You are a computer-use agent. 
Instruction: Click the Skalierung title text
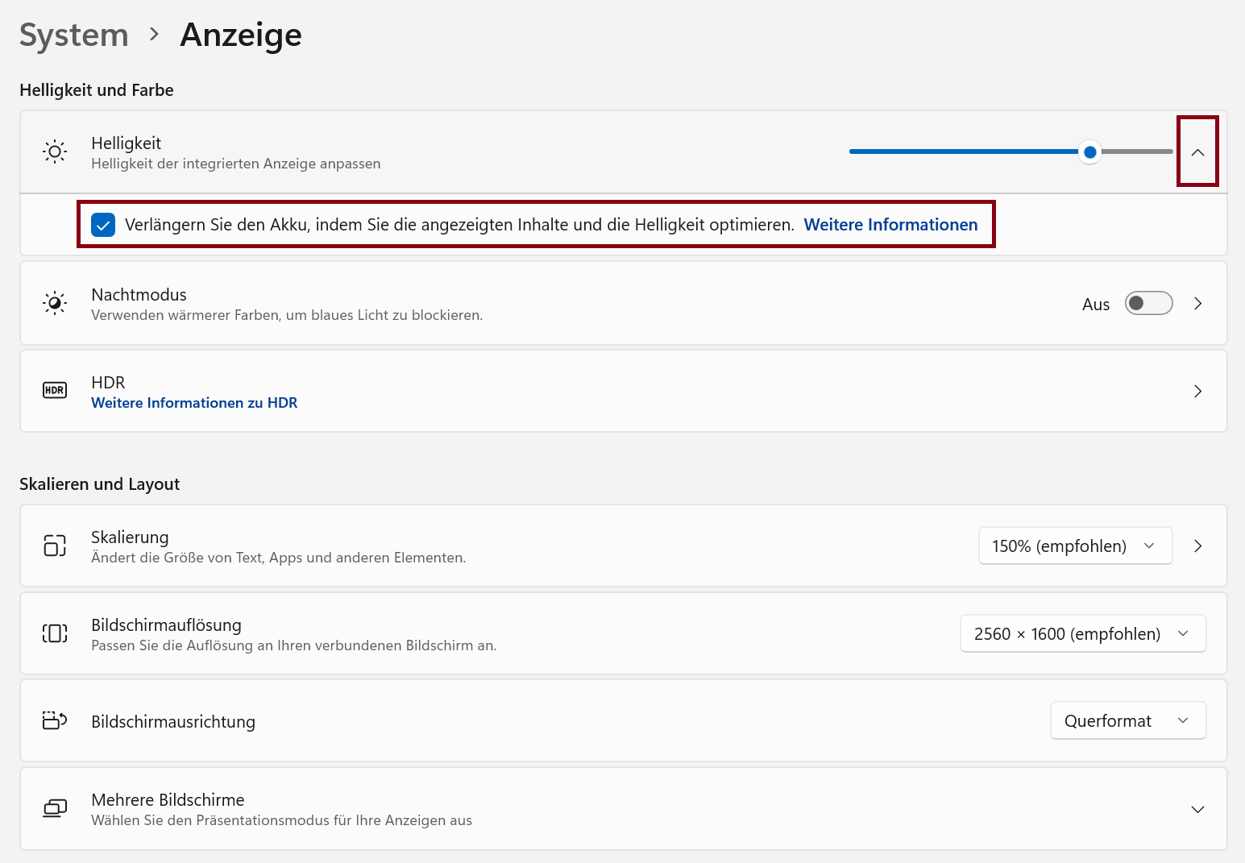pos(130,537)
